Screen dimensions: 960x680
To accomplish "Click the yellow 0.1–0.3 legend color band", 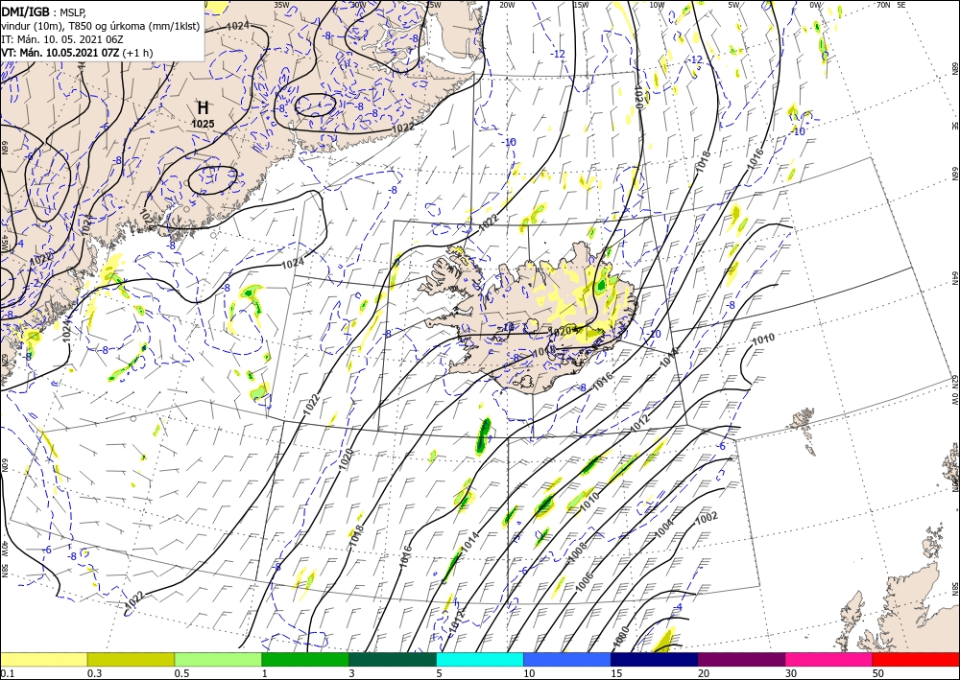I will point(43,659).
